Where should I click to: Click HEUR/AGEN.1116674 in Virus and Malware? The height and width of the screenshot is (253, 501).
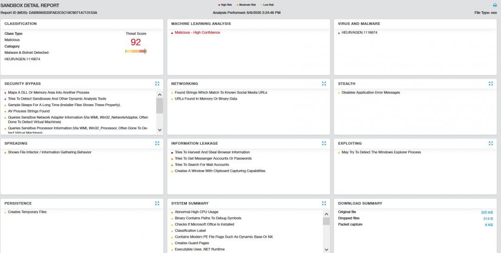click(359, 32)
